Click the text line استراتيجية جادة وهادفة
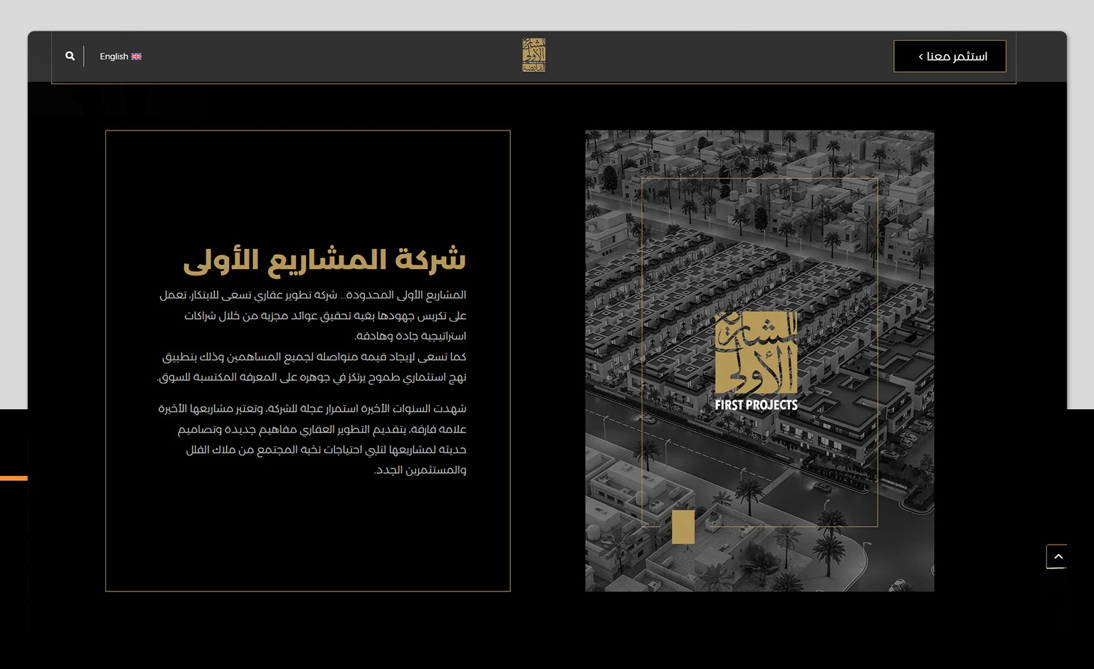This screenshot has width=1094, height=669. pyautogui.click(x=410, y=336)
